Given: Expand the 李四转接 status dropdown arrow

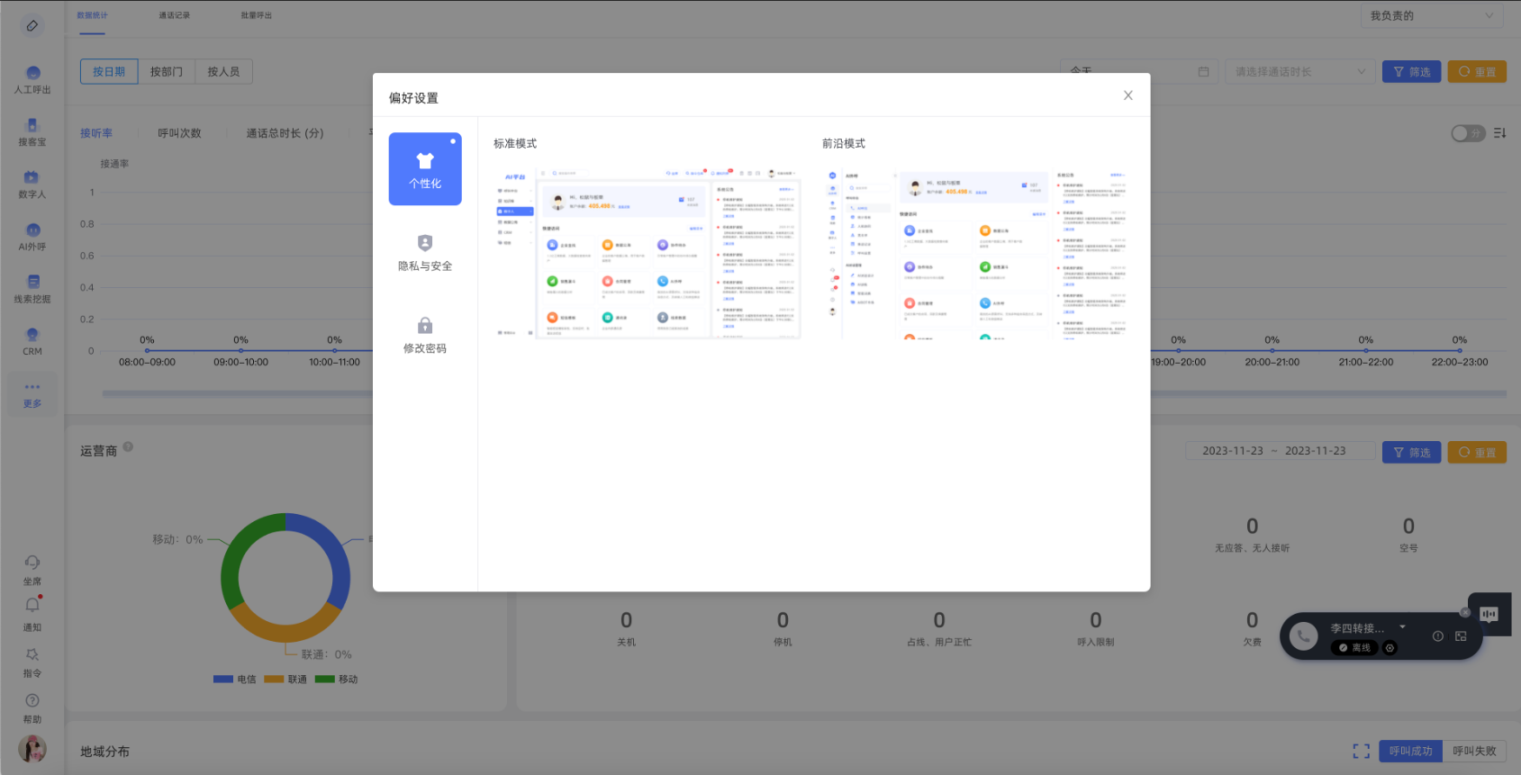Looking at the screenshot, I should (x=1402, y=627).
